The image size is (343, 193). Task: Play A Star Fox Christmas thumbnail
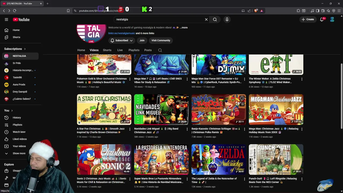pyautogui.click(x=104, y=109)
